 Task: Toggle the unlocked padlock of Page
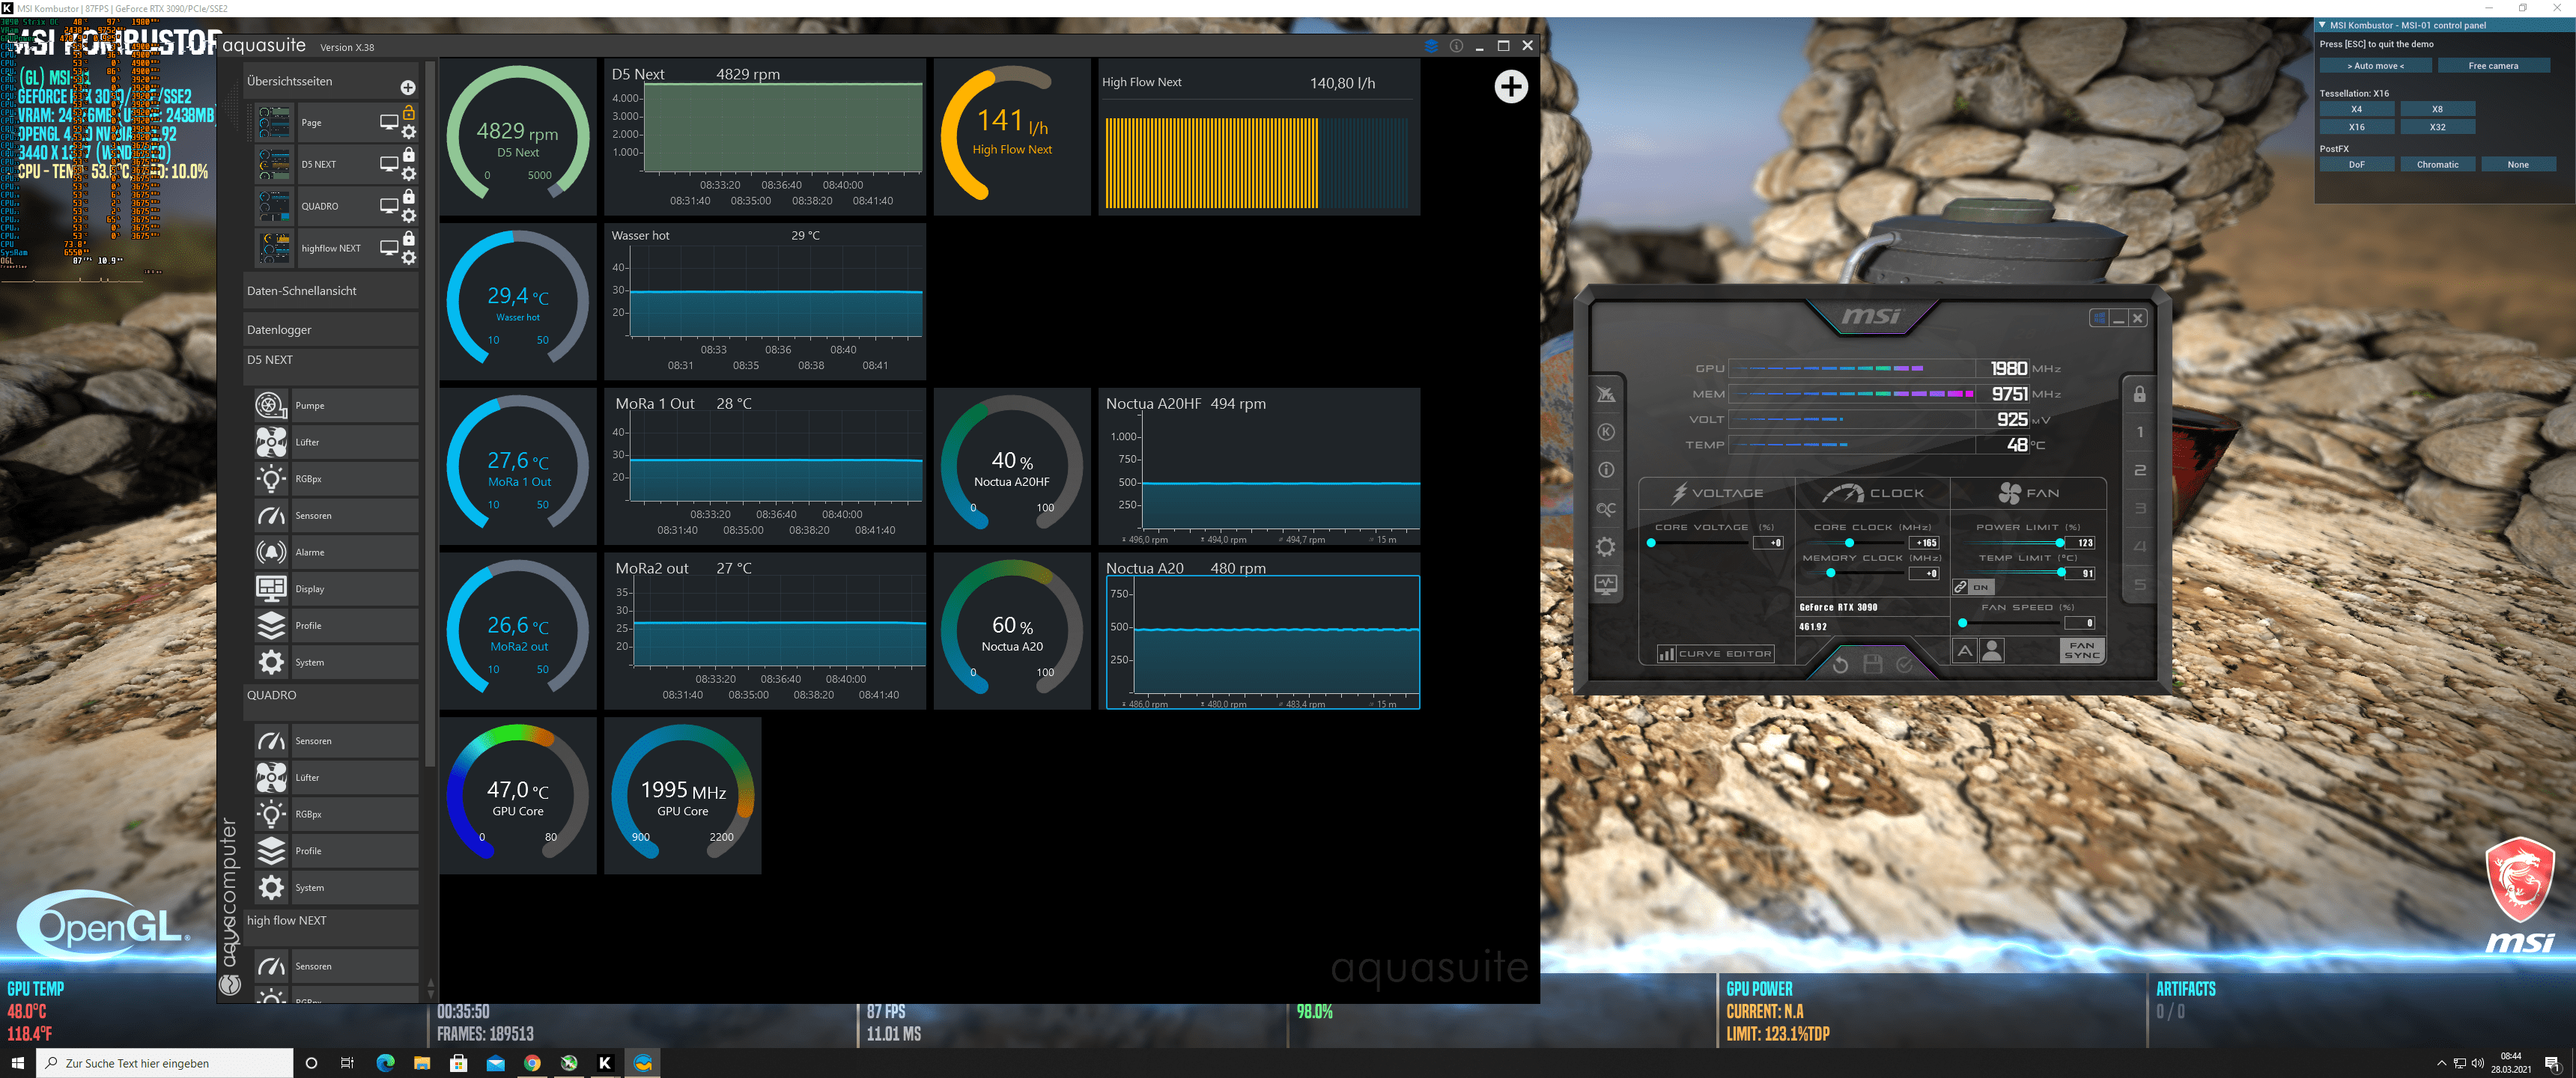[409, 113]
